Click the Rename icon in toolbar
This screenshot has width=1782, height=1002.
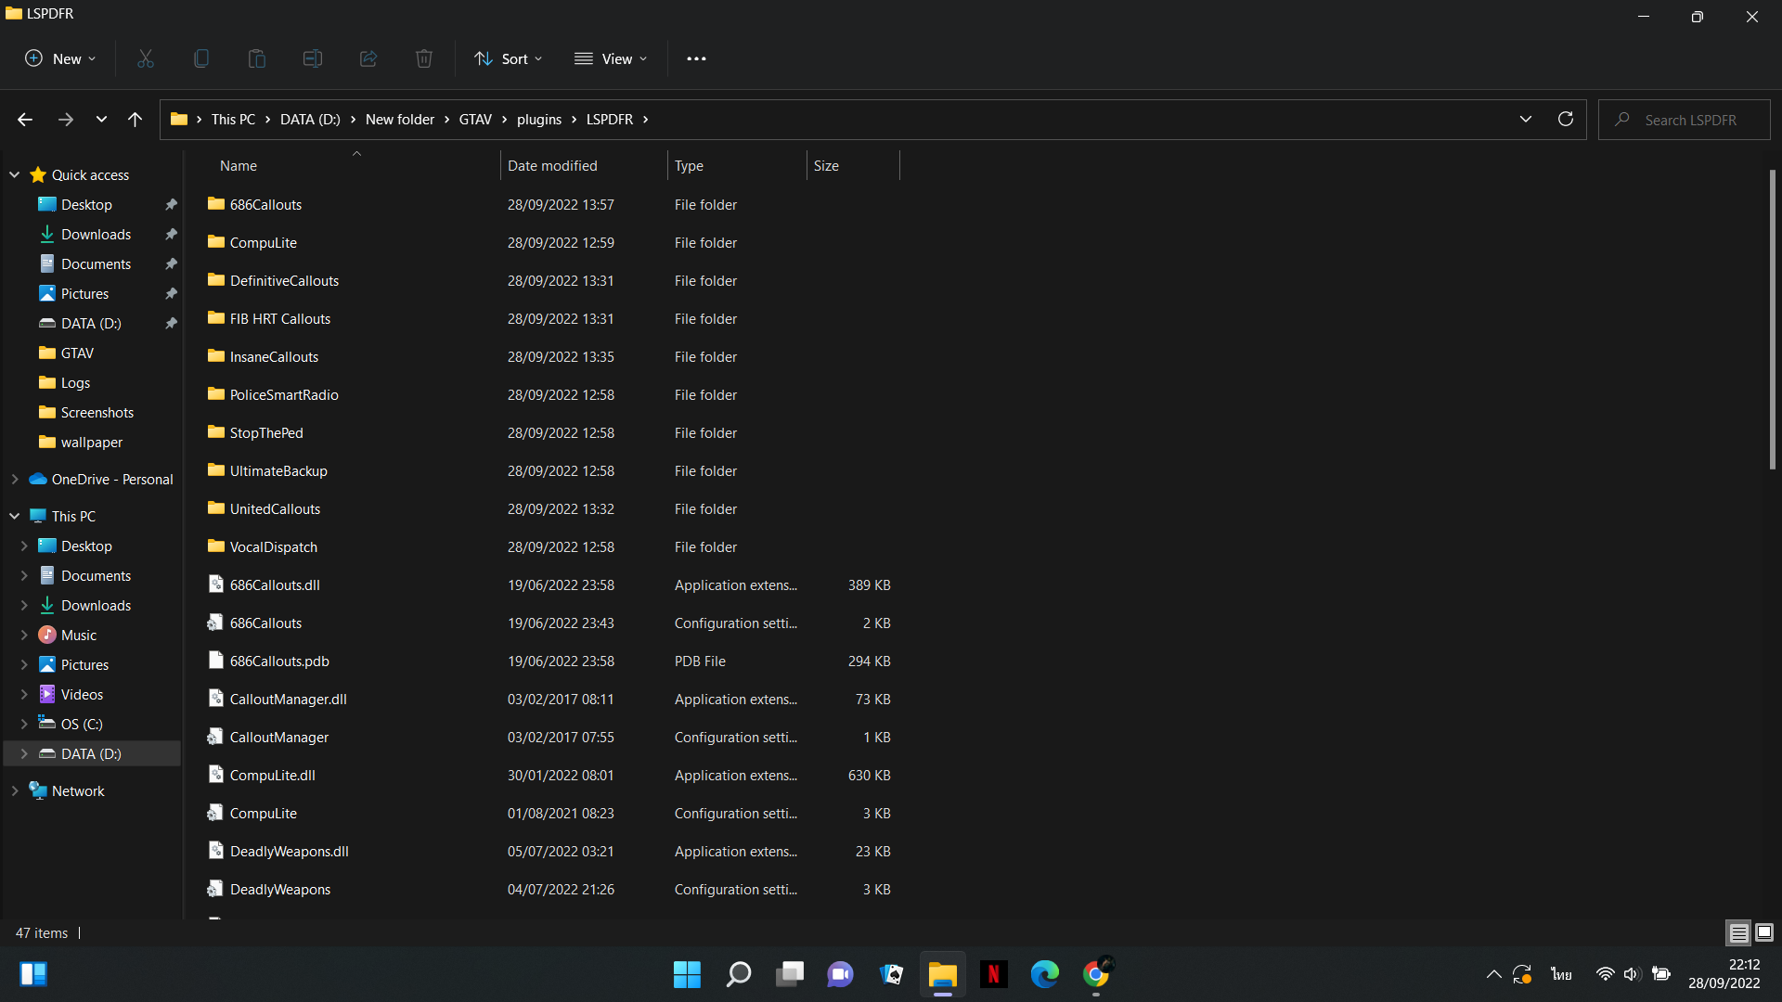pos(313,58)
